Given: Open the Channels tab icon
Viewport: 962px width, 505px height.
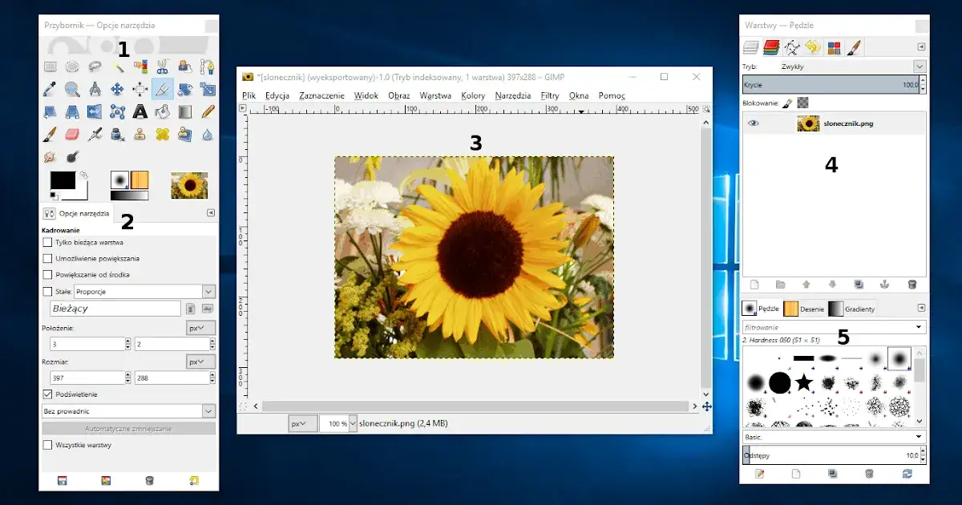Looking at the screenshot, I should 771,48.
